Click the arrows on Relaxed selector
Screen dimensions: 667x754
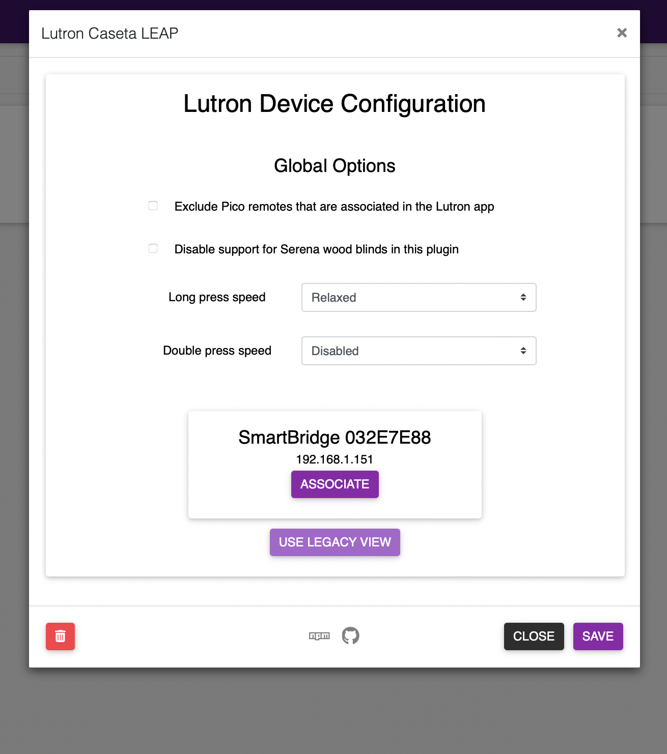[x=523, y=298]
